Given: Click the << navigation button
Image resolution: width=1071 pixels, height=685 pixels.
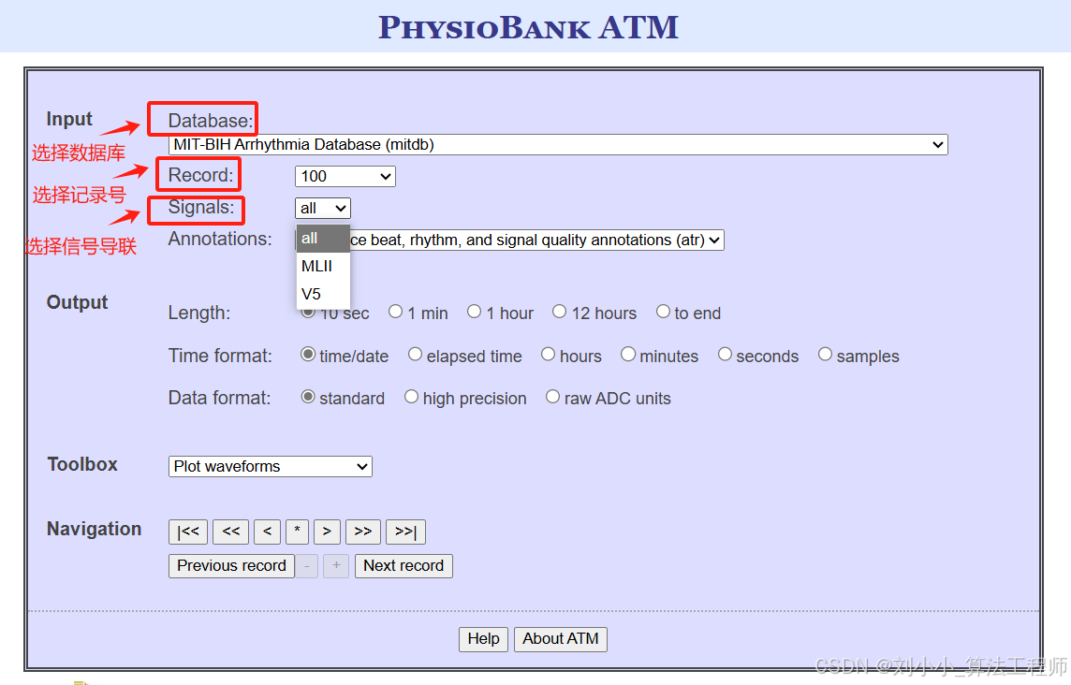Looking at the screenshot, I should [x=231, y=532].
